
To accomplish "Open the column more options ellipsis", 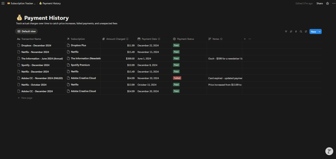I will pyautogui.click(x=250, y=39).
